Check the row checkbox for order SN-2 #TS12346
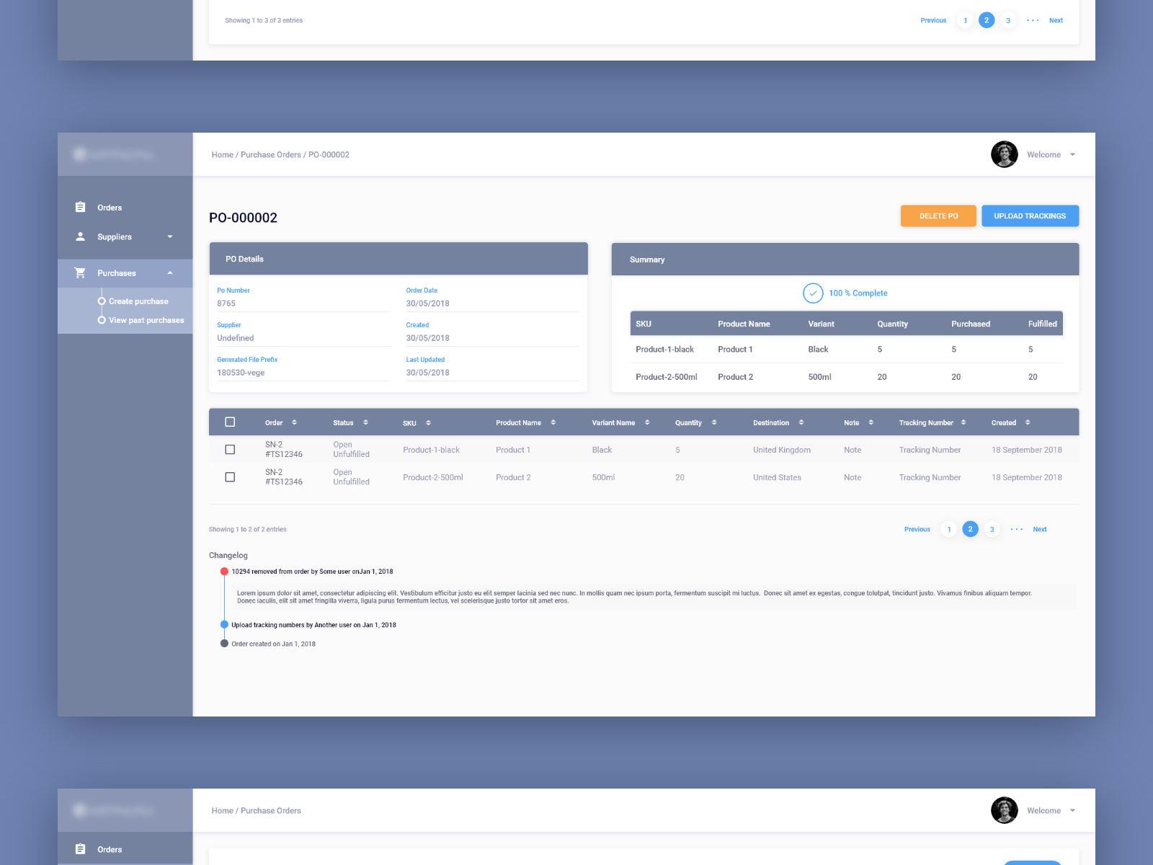The height and width of the screenshot is (865, 1153). (x=230, y=449)
